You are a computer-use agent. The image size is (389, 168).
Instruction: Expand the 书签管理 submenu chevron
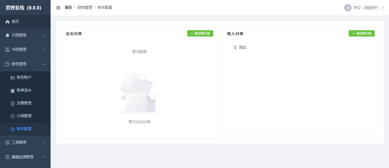44,50
